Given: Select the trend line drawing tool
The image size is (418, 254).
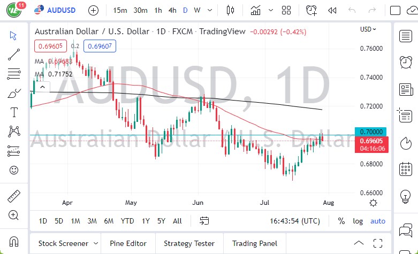Looking at the screenshot, I should (x=14, y=54).
